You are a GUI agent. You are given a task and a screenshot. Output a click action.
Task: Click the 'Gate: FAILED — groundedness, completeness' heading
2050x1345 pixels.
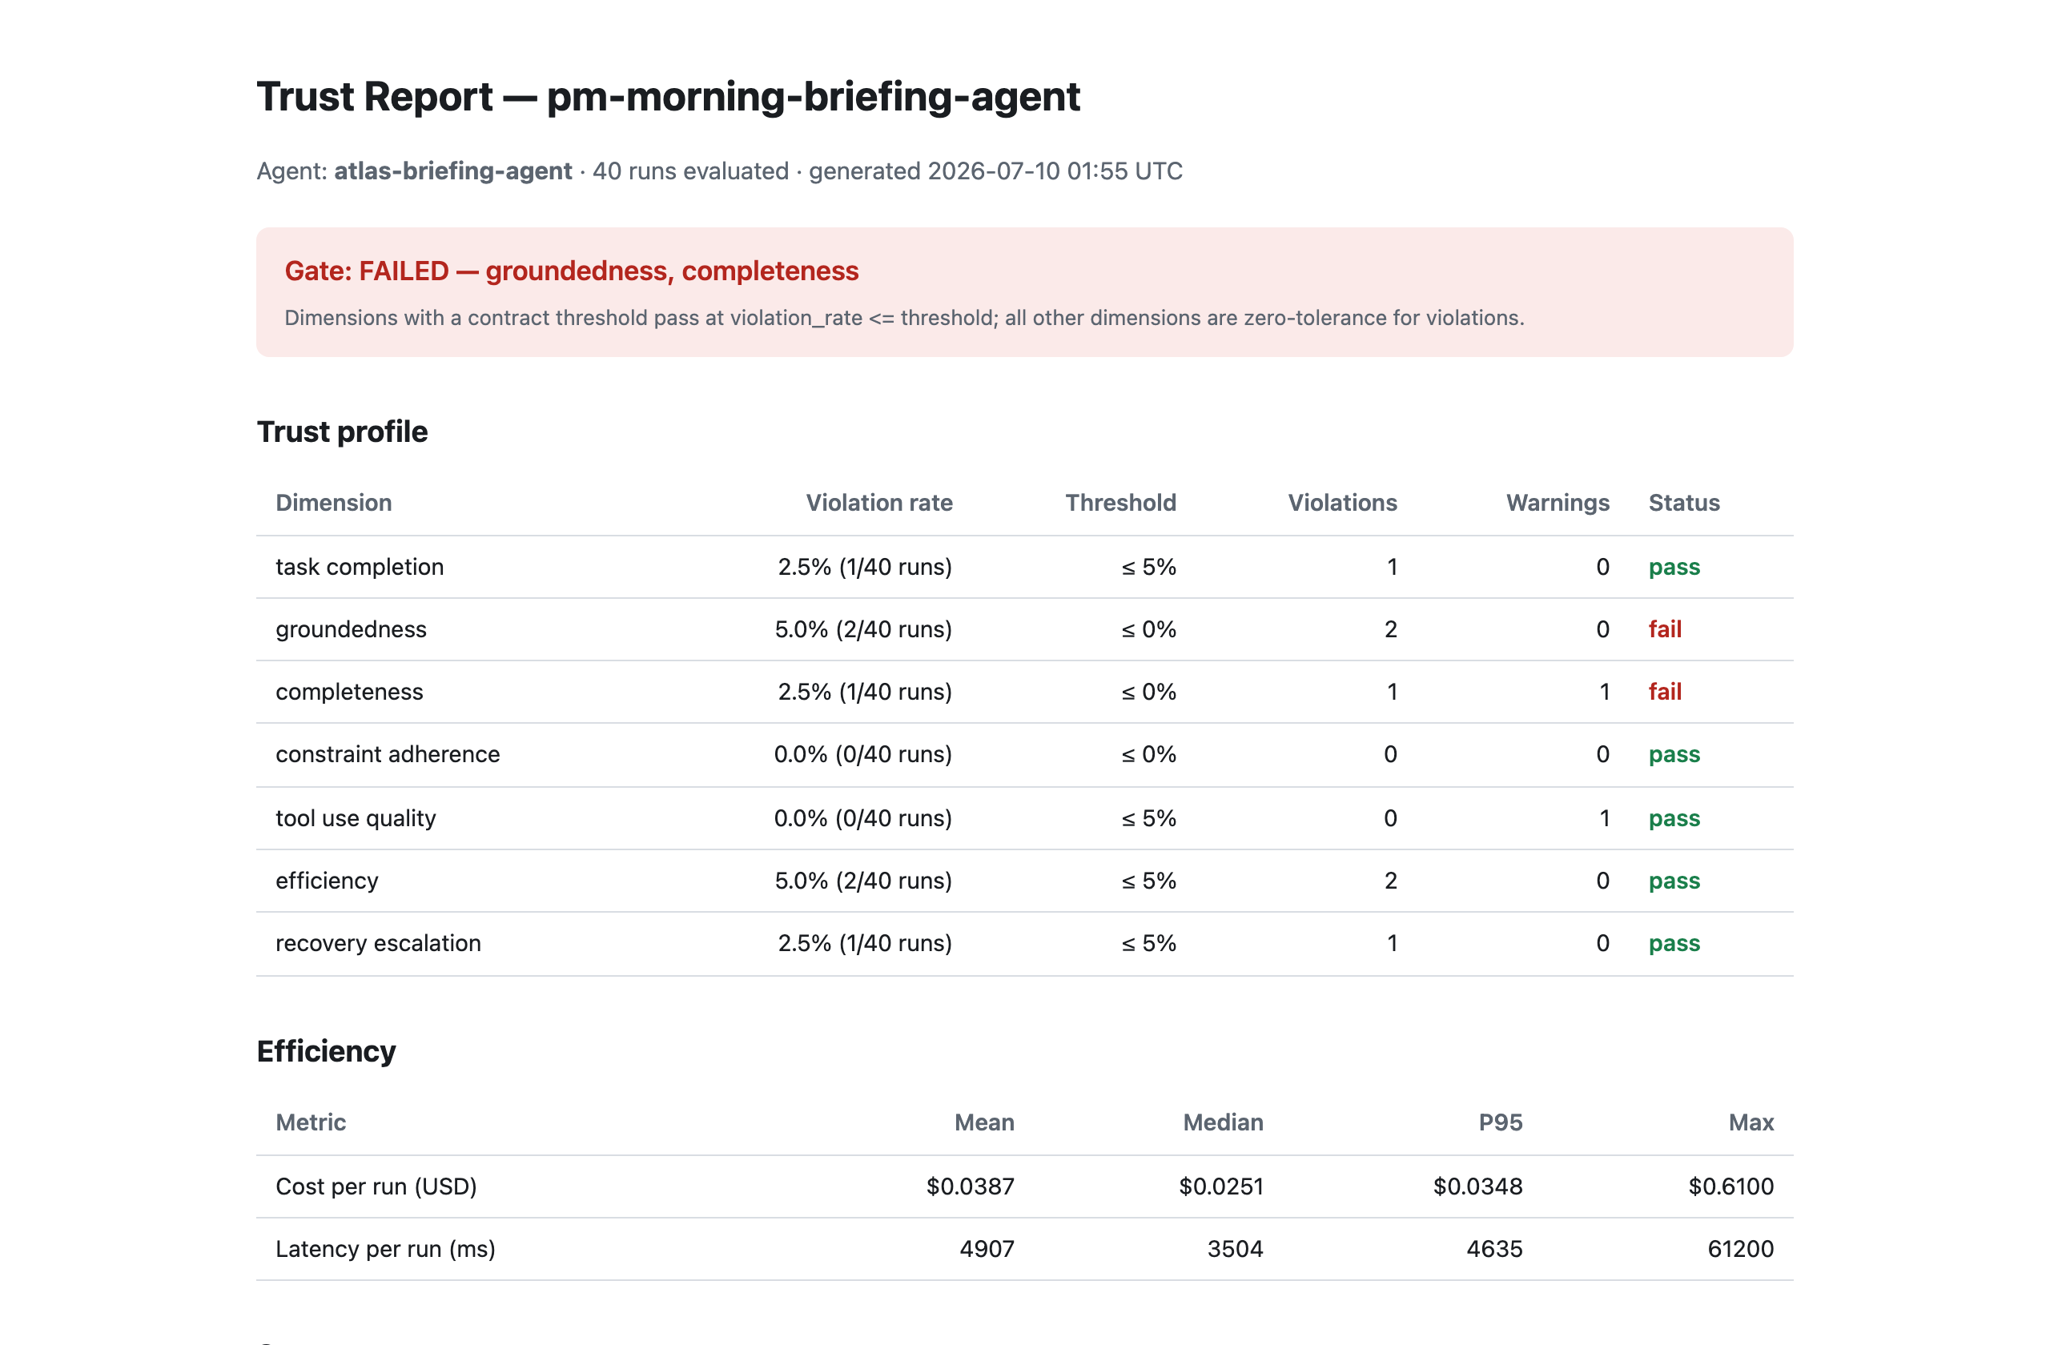coord(571,271)
